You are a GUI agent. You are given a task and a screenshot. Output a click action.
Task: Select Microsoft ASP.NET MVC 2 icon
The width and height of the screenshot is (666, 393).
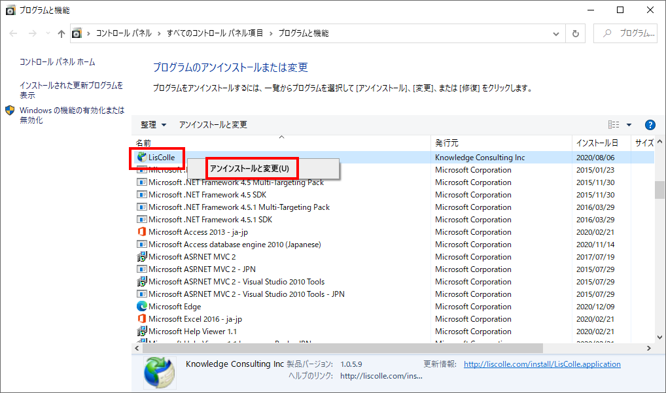click(x=141, y=257)
